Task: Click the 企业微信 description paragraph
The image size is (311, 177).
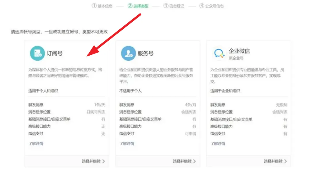Action: (247, 75)
